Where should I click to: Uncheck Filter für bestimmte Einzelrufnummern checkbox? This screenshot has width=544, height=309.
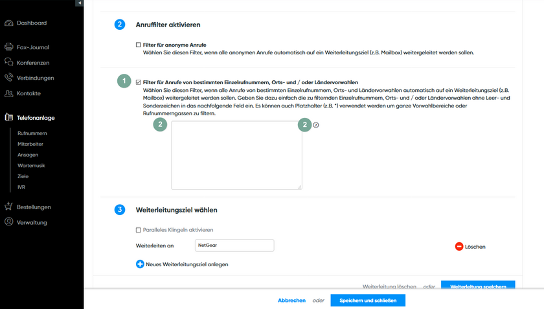(x=139, y=82)
